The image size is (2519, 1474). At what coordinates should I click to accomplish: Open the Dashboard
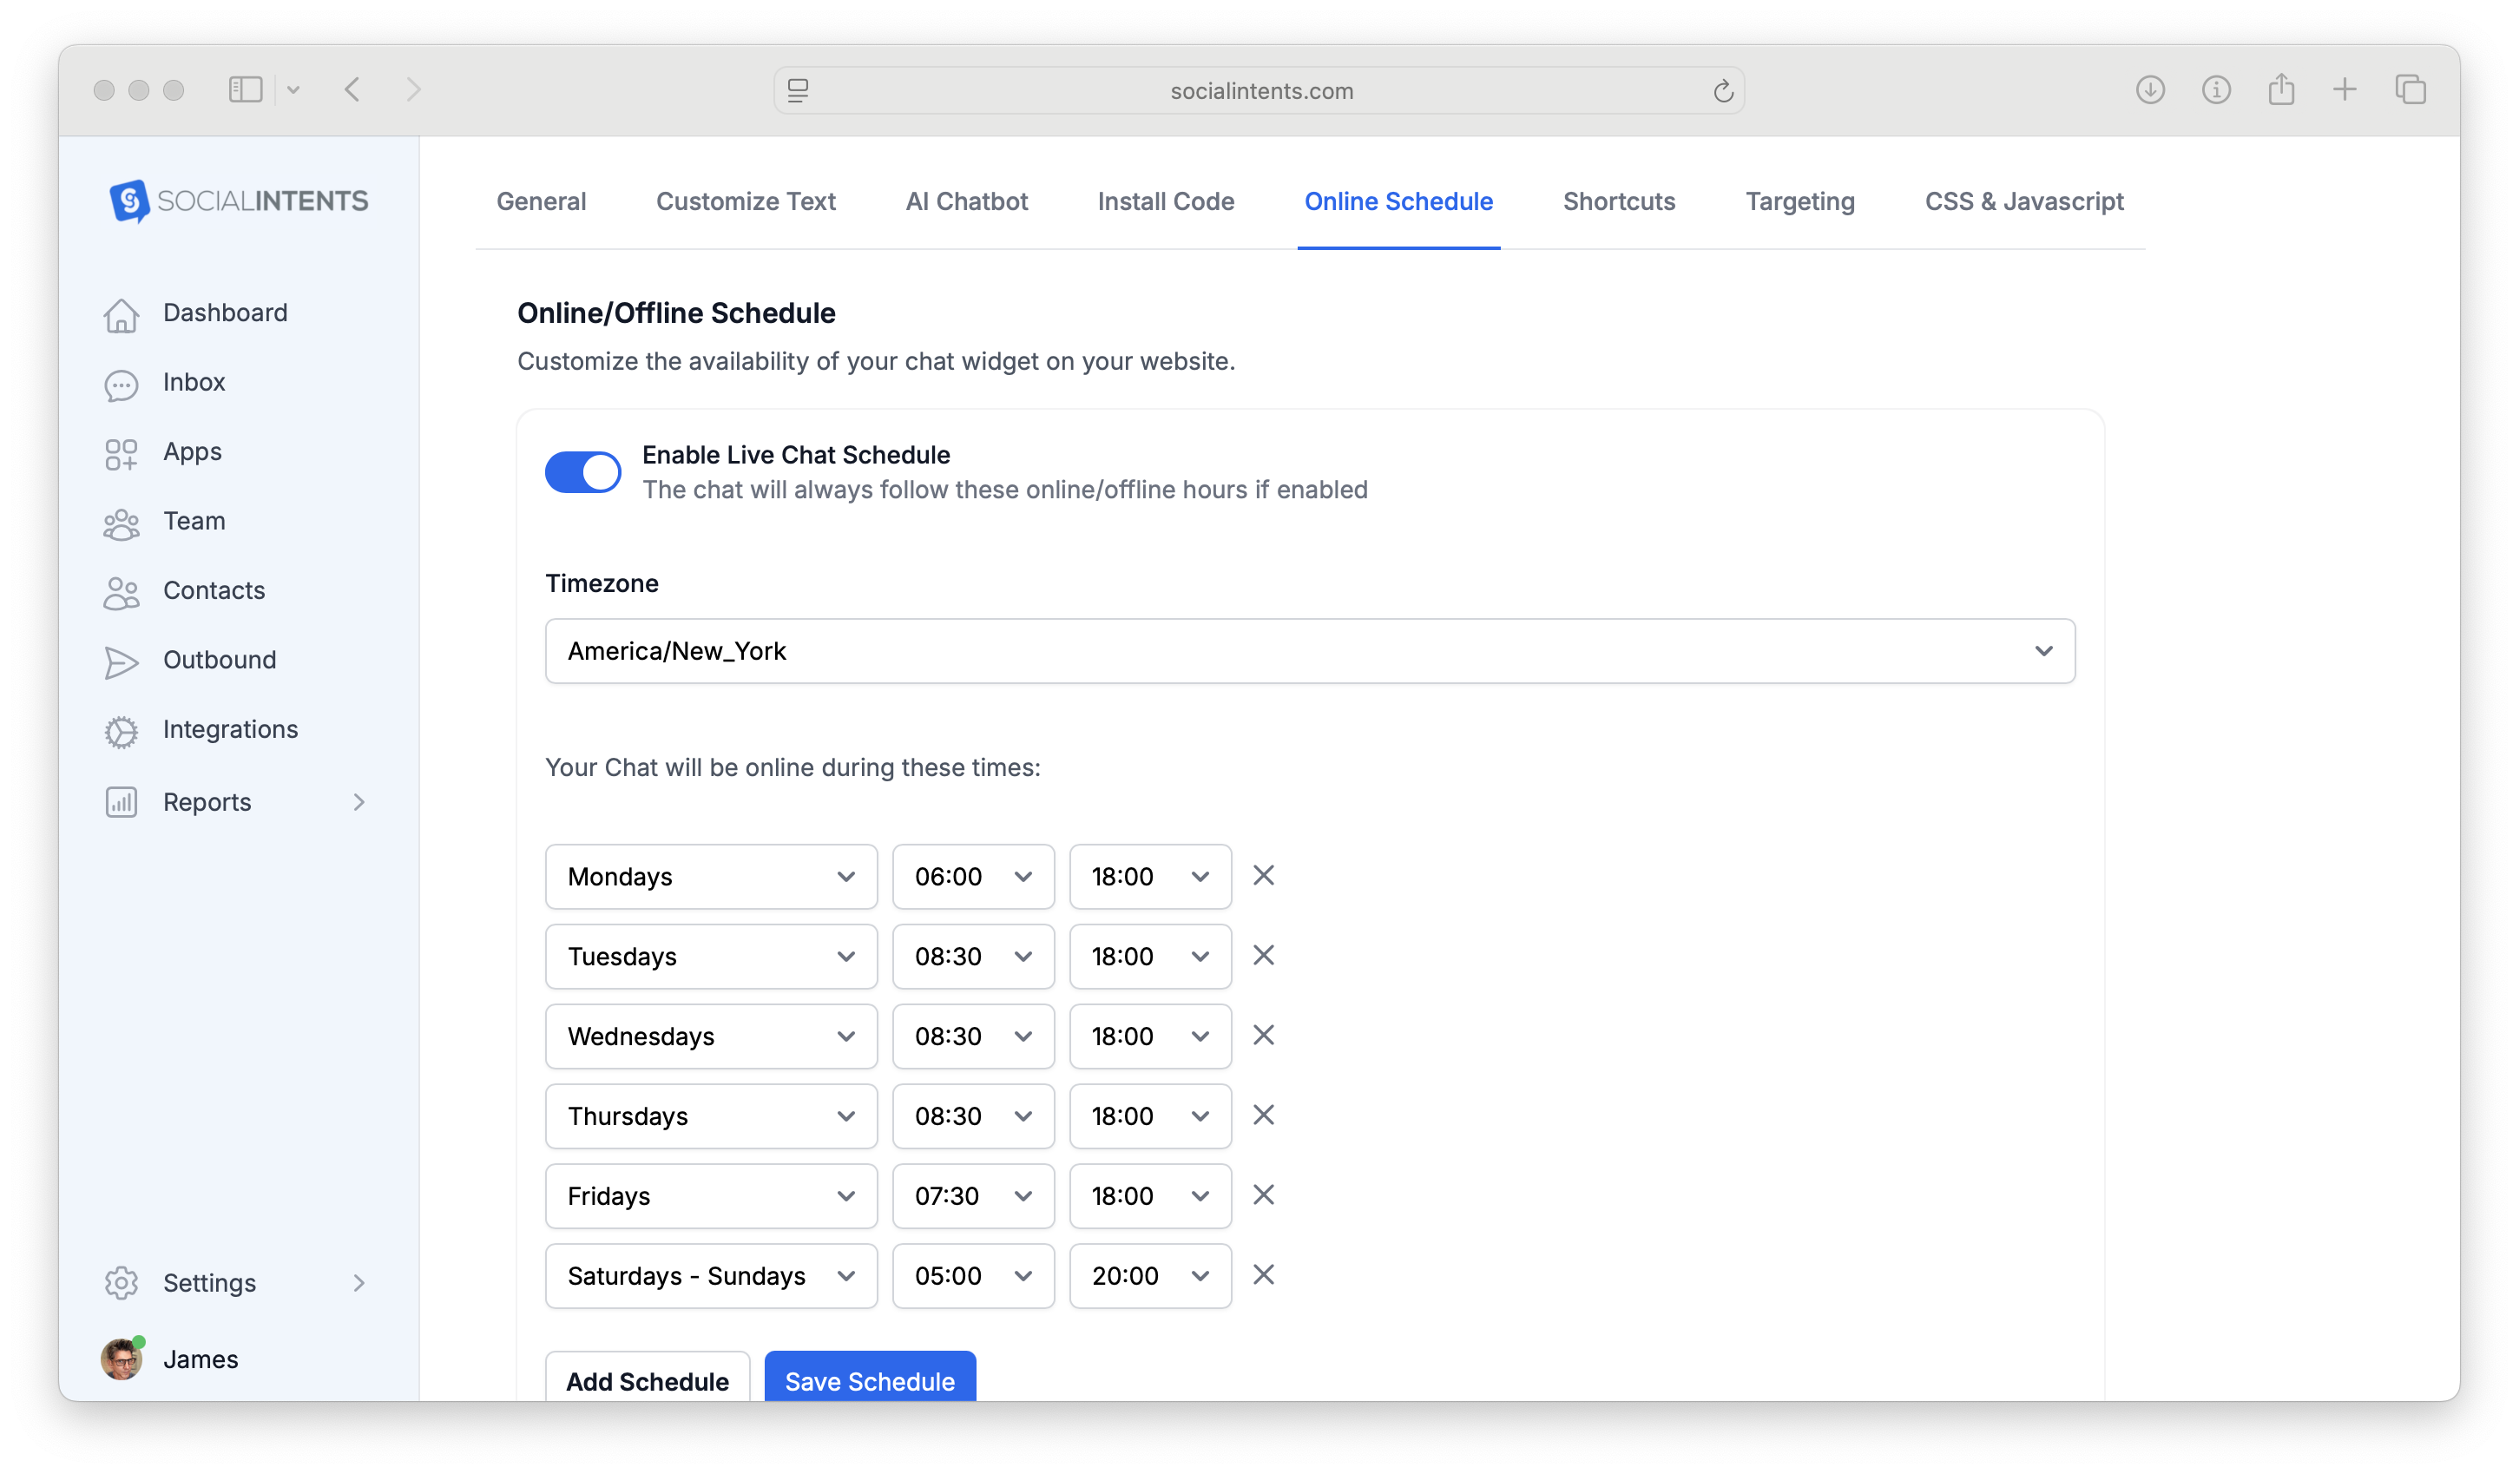pyautogui.click(x=225, y=312)
